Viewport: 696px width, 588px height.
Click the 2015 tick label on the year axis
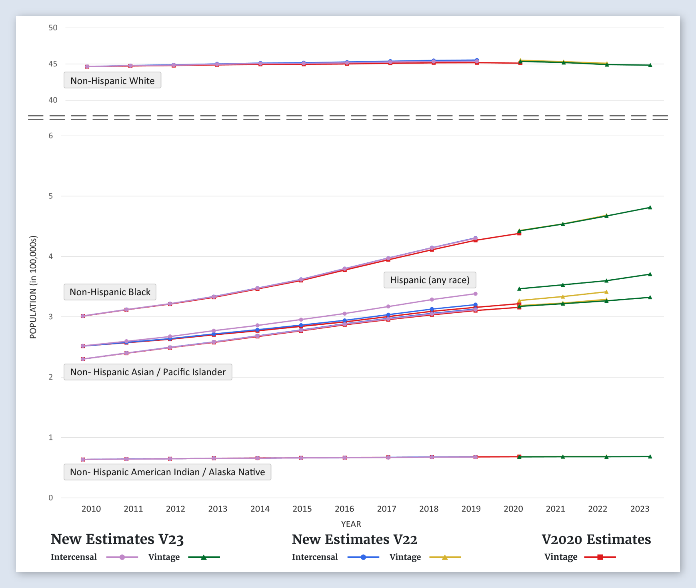point(302,509)
